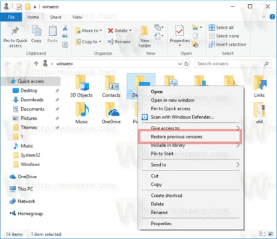Click the Properties checkmark icon in ribbon

pos(179,31)
